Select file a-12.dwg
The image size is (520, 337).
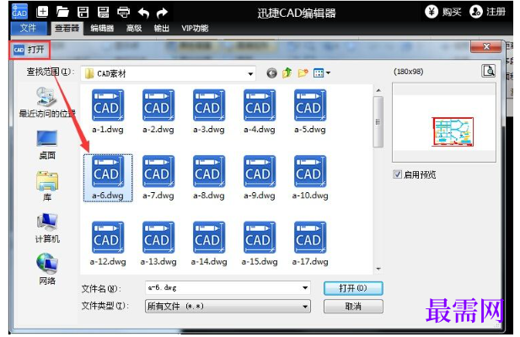coord(108,243)
